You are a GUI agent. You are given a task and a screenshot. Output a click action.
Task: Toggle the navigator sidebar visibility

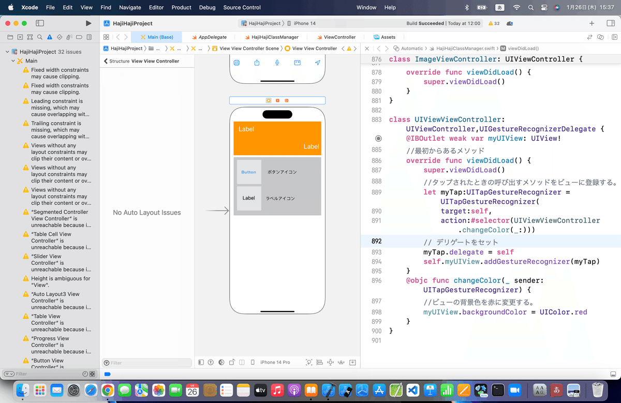click(40, 23)
